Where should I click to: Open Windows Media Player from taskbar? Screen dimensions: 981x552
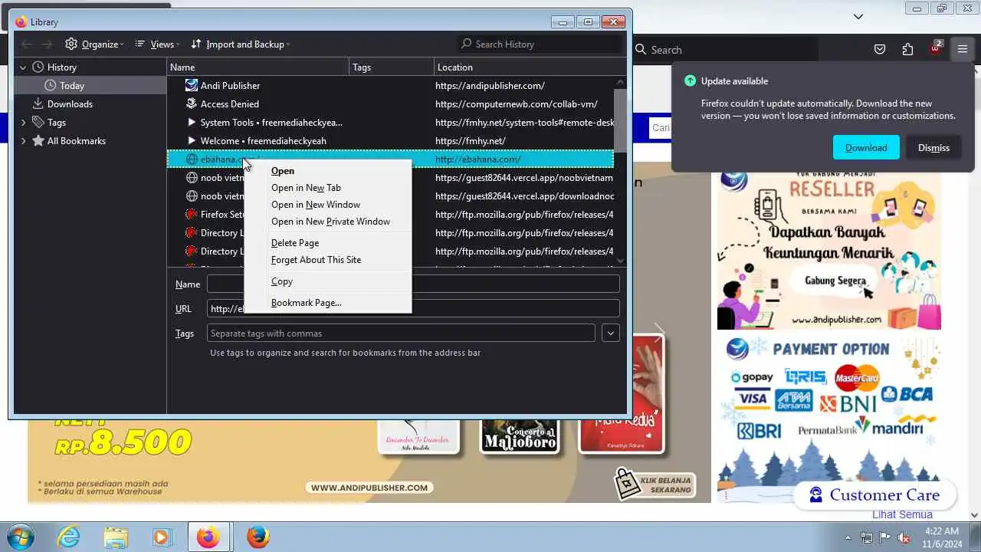162,537
